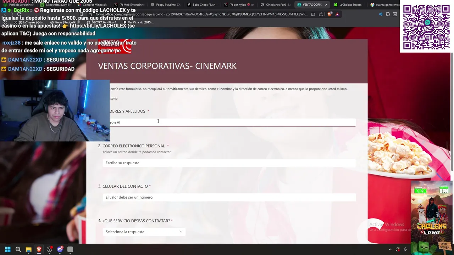
Task: Click the CORREO ELECTRONICO PERSONAL answer field
Action: [x=229, y=163]
